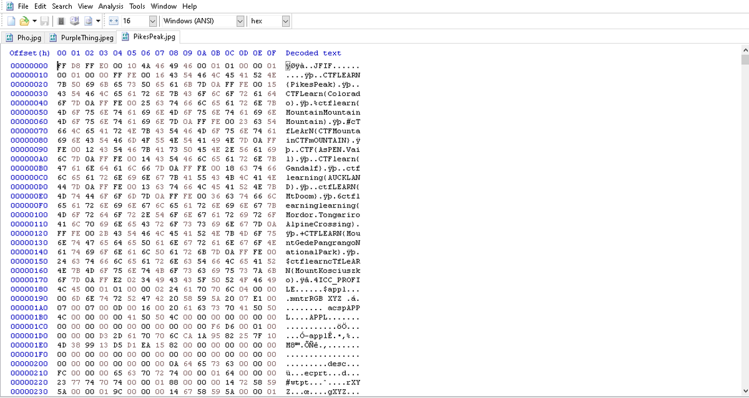Click the Save floppy disk icon
This screenshot has height=398, width=749.
[x=46, y=21]
